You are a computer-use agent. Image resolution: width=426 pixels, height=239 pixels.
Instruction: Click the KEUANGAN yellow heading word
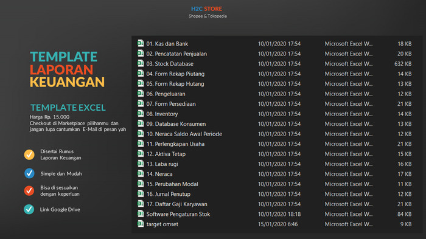[x=67, y=82]
